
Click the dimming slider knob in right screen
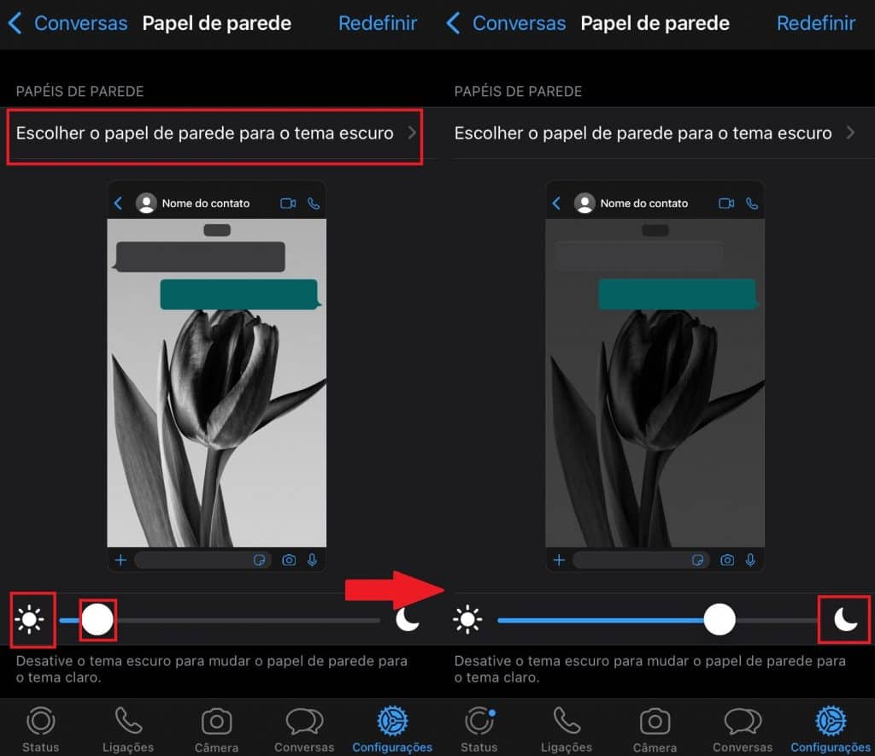[719, 619]
